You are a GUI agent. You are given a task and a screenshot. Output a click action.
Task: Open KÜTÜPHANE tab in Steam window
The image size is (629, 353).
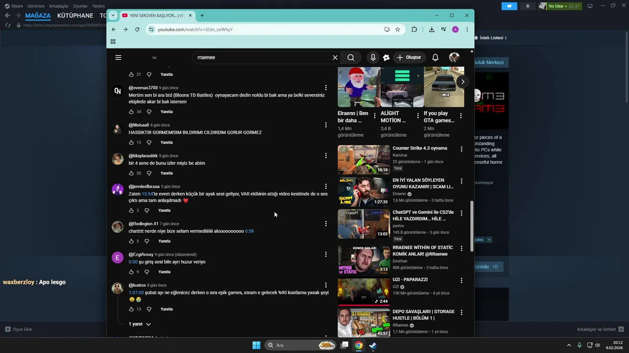click(x=75, y=16)
